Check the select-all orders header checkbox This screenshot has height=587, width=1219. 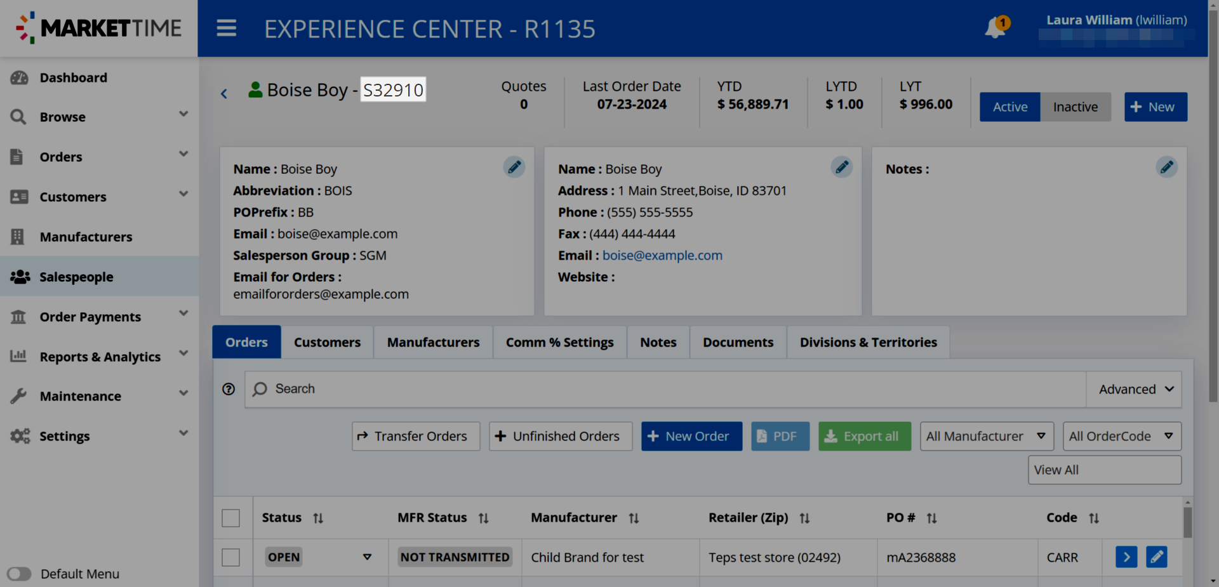(x=231, y=518)
